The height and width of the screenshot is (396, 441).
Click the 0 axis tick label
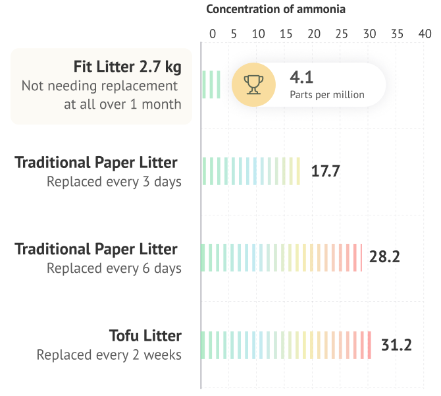click(213, 34)
